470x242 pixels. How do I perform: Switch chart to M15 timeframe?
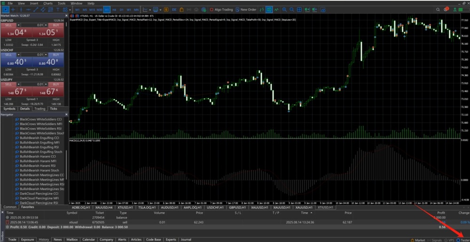(92, 9)
